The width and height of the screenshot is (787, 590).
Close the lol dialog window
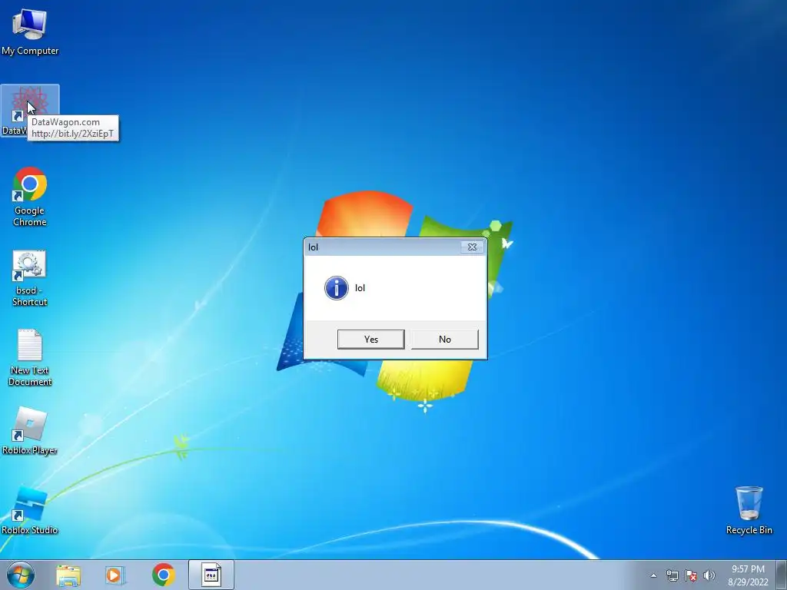[x=472, y=247]
